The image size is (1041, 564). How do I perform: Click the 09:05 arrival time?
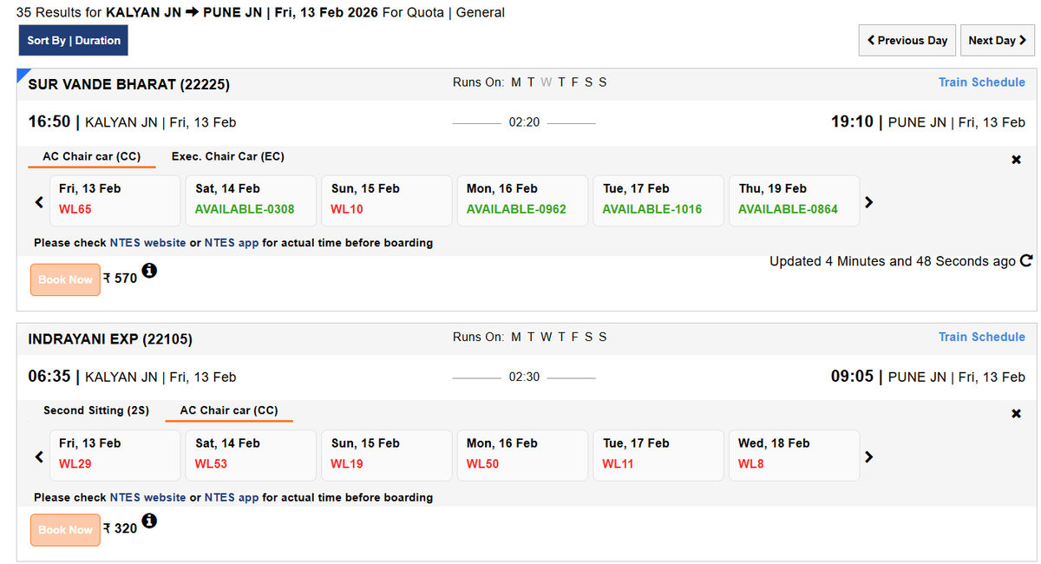tap(852, 376)
